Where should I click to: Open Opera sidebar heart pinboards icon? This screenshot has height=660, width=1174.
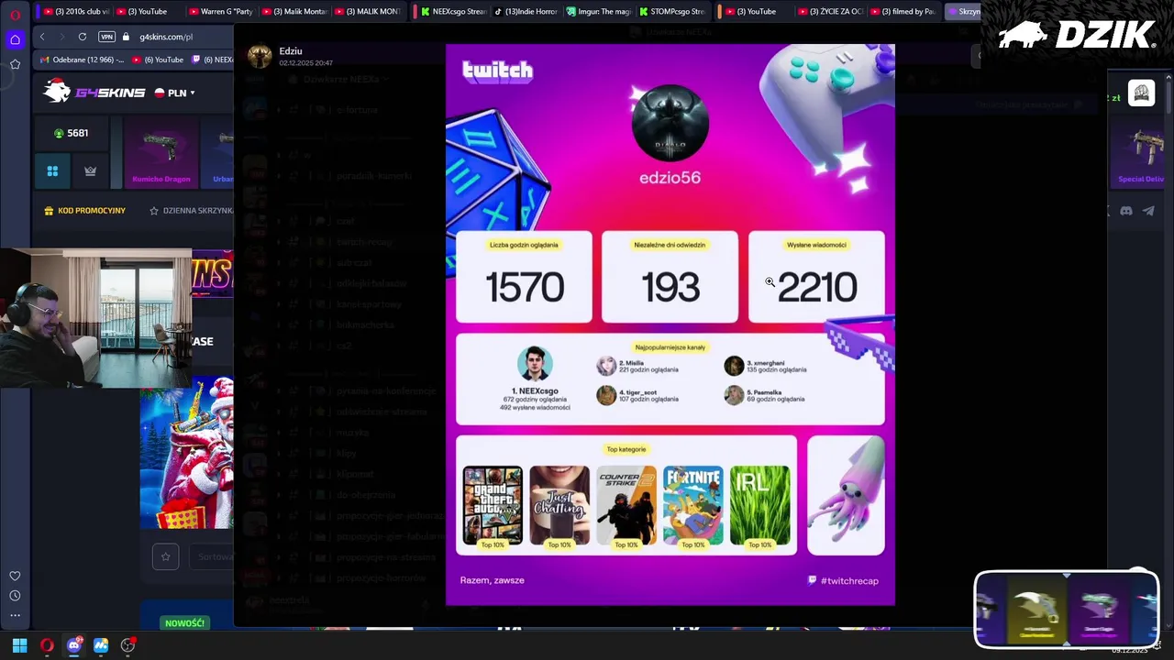(x=15, y=576)
